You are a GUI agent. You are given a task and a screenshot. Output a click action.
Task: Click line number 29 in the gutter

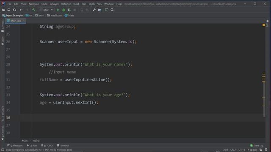point(8,65)
